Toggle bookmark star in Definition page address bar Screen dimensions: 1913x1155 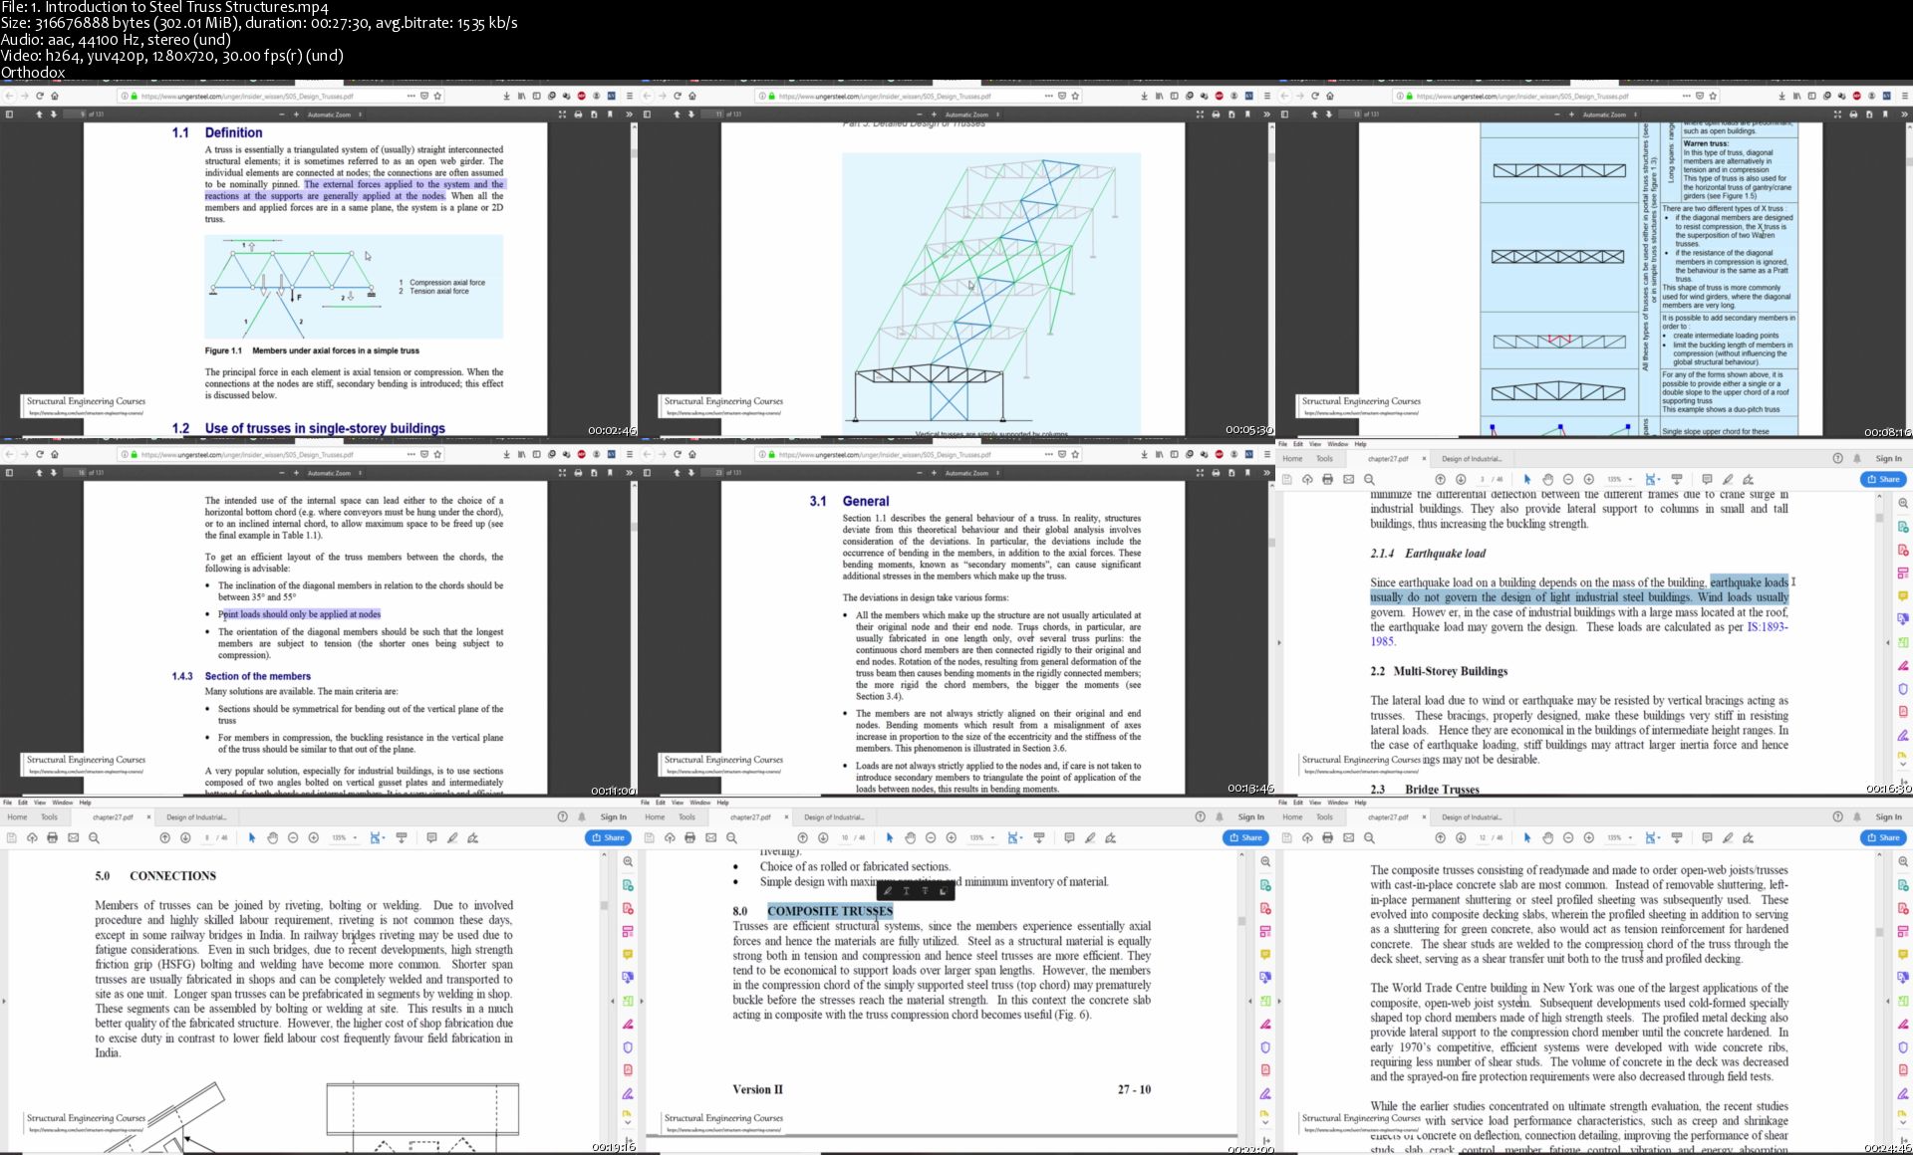tap(437, 96)
